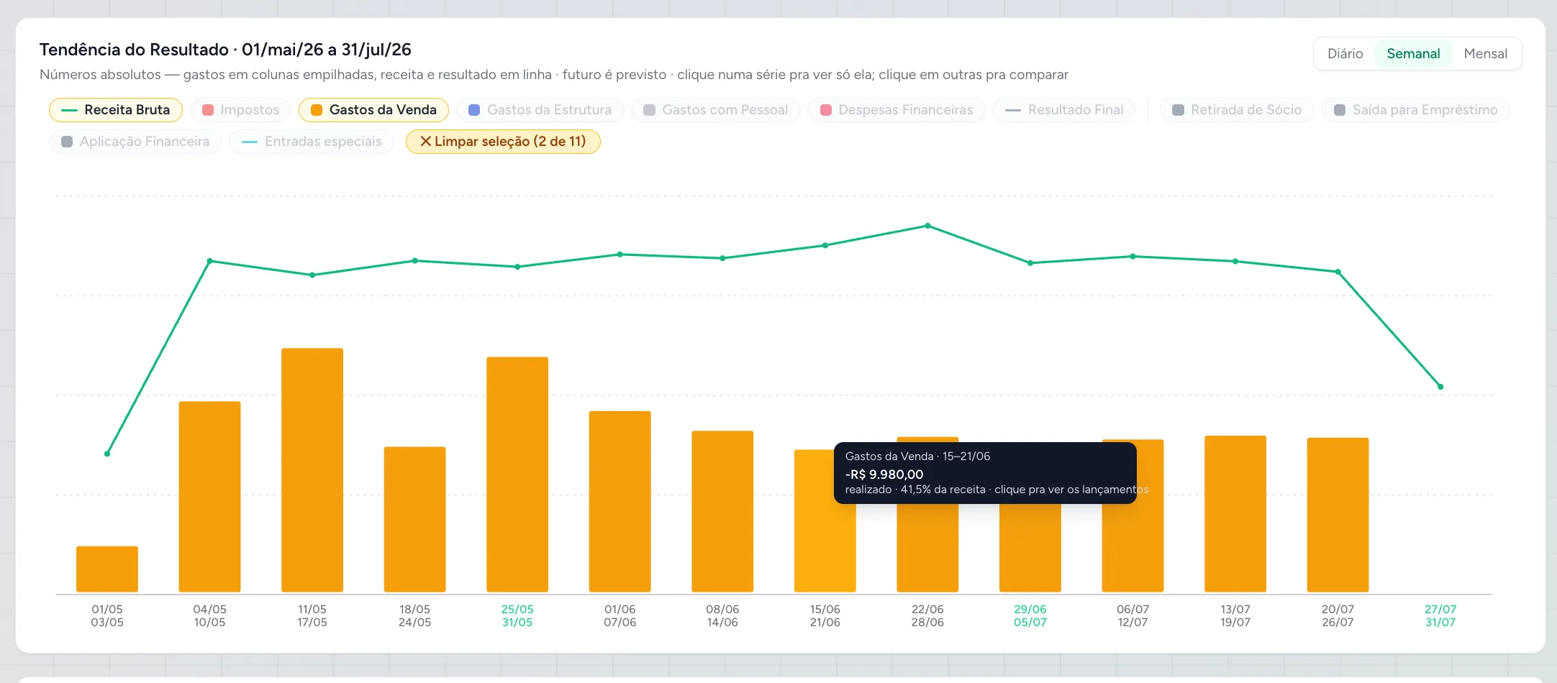Enable the Impostos series chip
Viewport: 1557px width, 683px height.
click(x=240, y=110)
